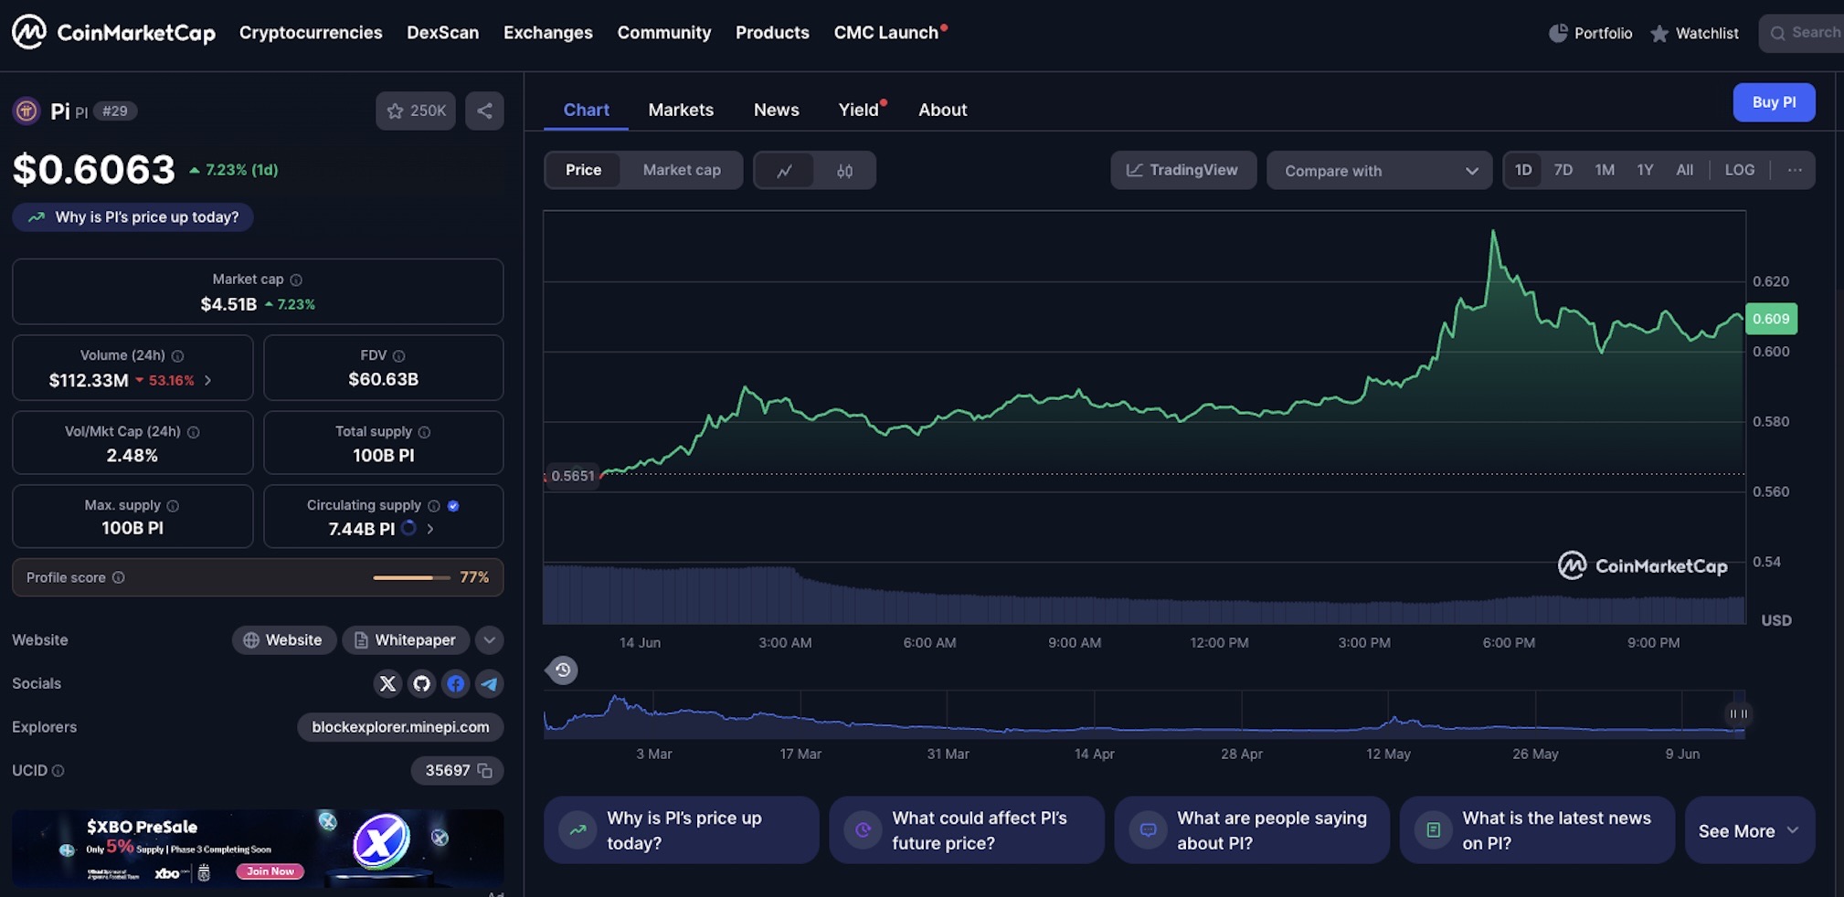The image size is (1844, 897).
Task: Open the X (Twitter) social link
Action: click(x=387, y=683)
